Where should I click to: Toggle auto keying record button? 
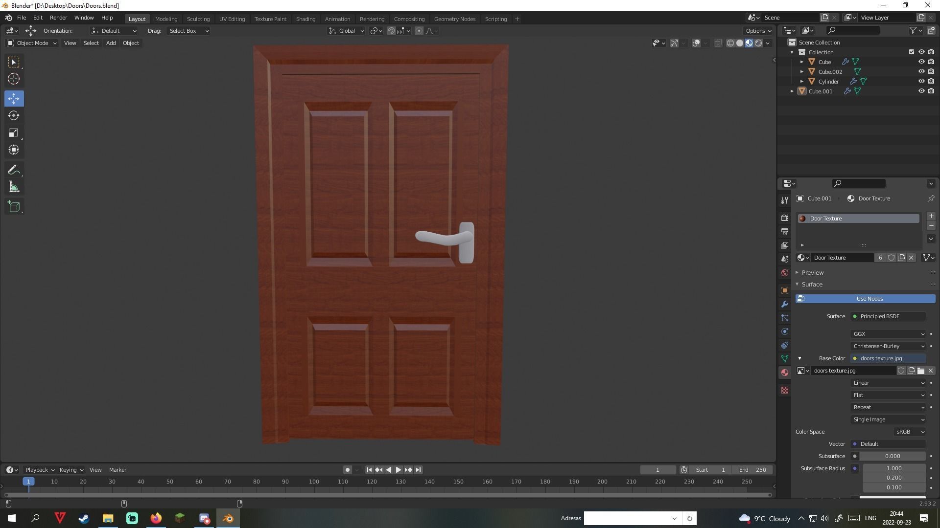click(347, 470)
